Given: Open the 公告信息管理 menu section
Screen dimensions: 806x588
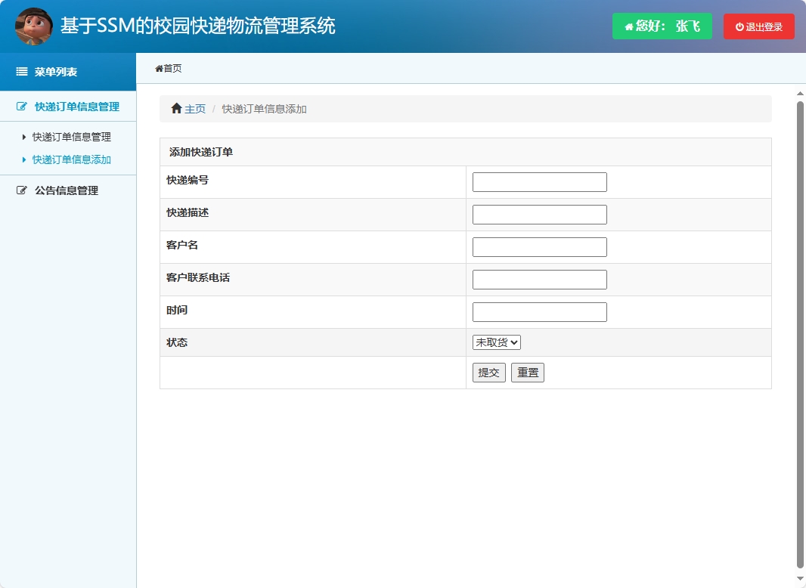Looking at the screenshot, I should point(68,190).
